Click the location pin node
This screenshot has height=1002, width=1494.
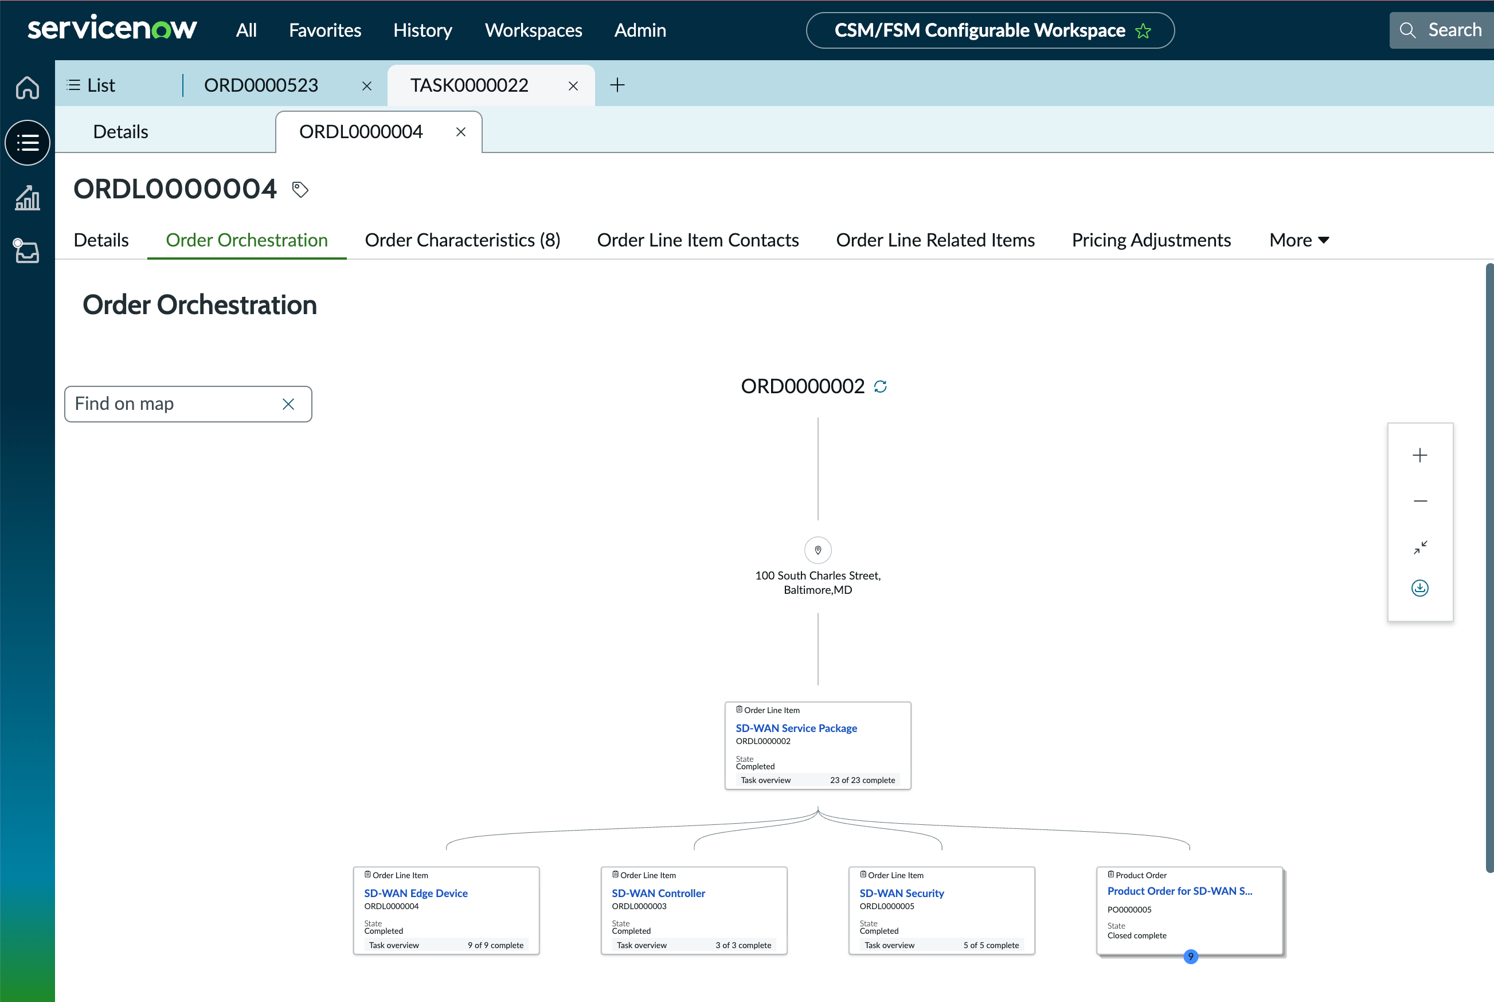coord(818,550)
